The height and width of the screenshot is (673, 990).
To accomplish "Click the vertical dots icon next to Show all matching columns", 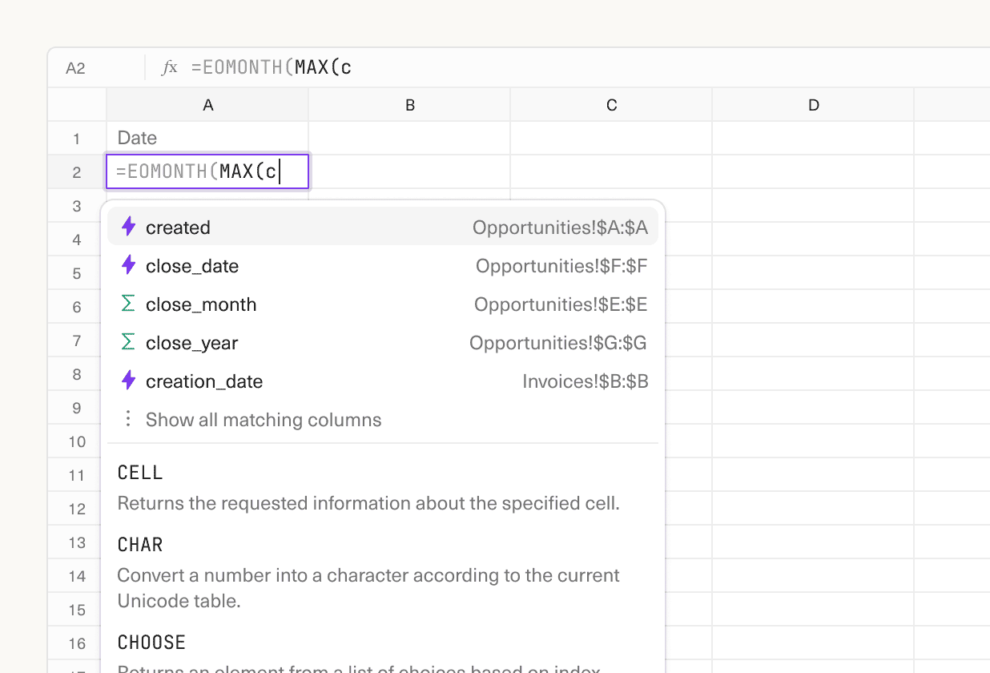I will 128,418.
